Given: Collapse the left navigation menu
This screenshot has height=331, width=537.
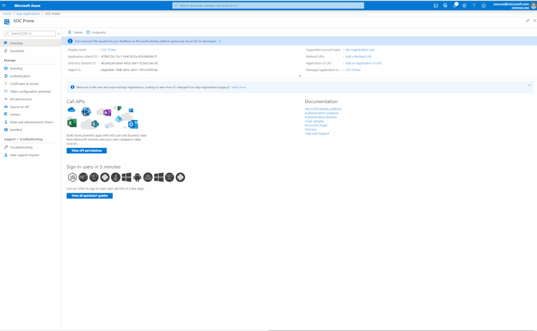Looking at the screenshot, I should pyautogui.click(x=59, y=33).
